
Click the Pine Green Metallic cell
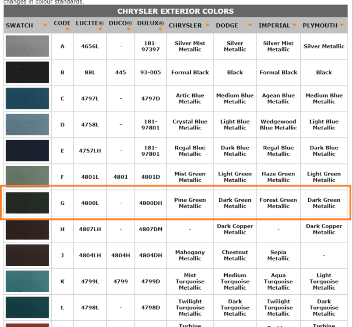[190, 203]
